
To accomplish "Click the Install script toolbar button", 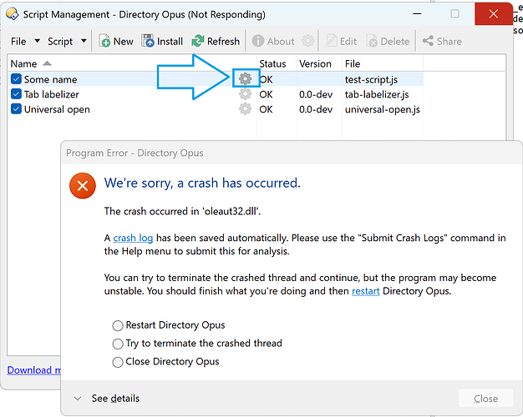I will point(162,42).
